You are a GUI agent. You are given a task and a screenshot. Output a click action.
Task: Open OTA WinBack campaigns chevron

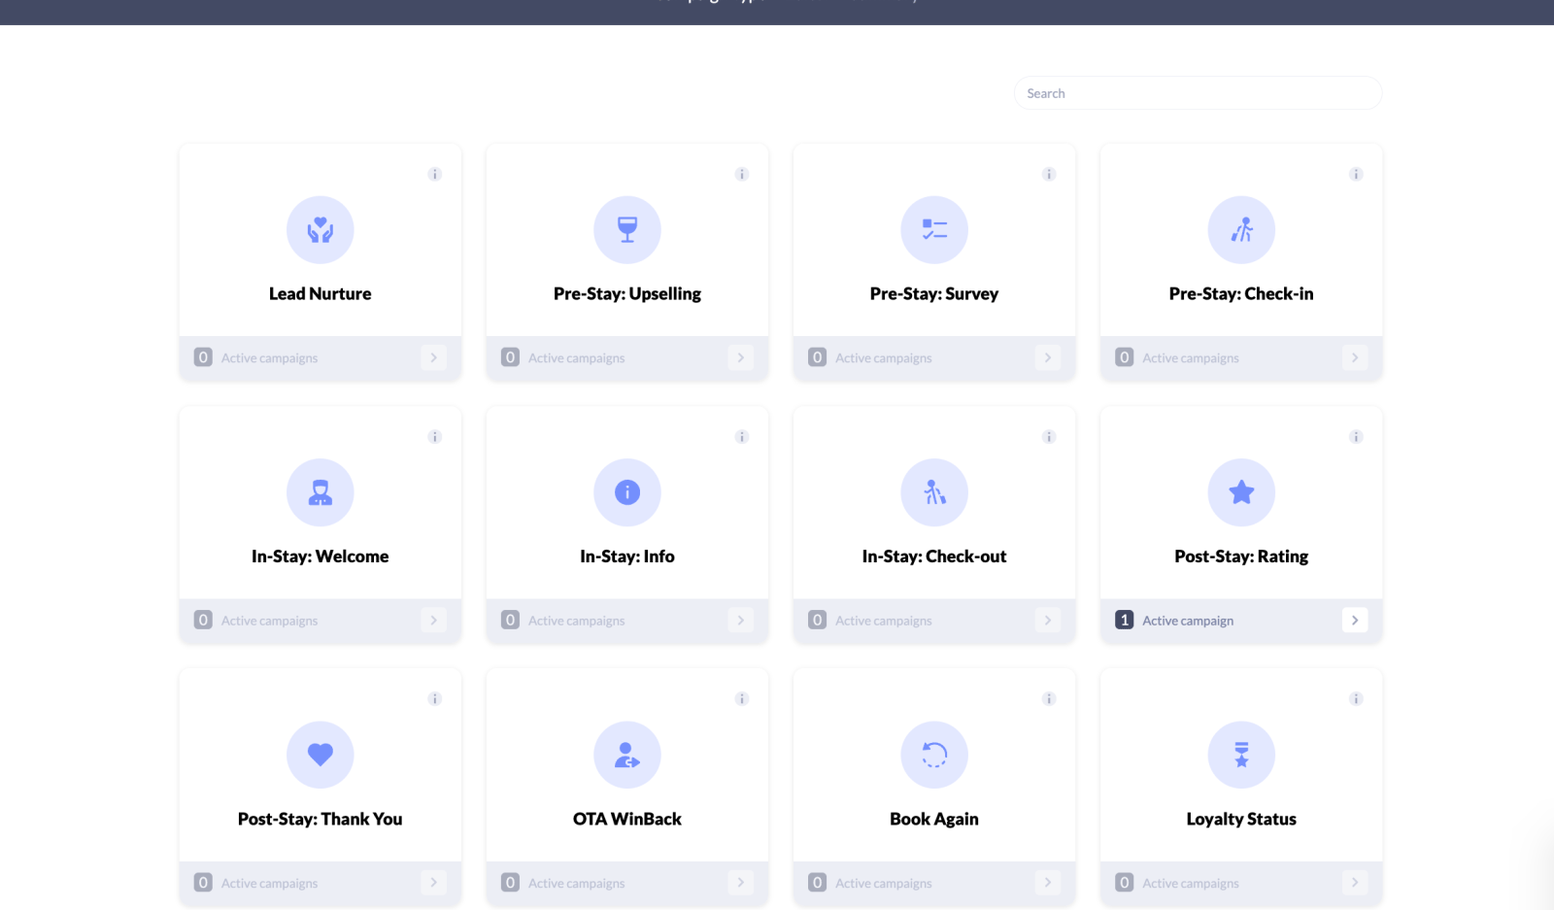[x=741, y=882]
